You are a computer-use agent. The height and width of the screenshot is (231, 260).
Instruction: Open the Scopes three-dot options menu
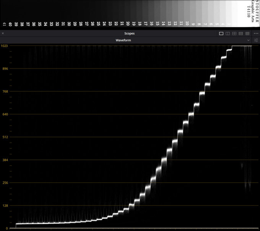[x=256, y=33]
